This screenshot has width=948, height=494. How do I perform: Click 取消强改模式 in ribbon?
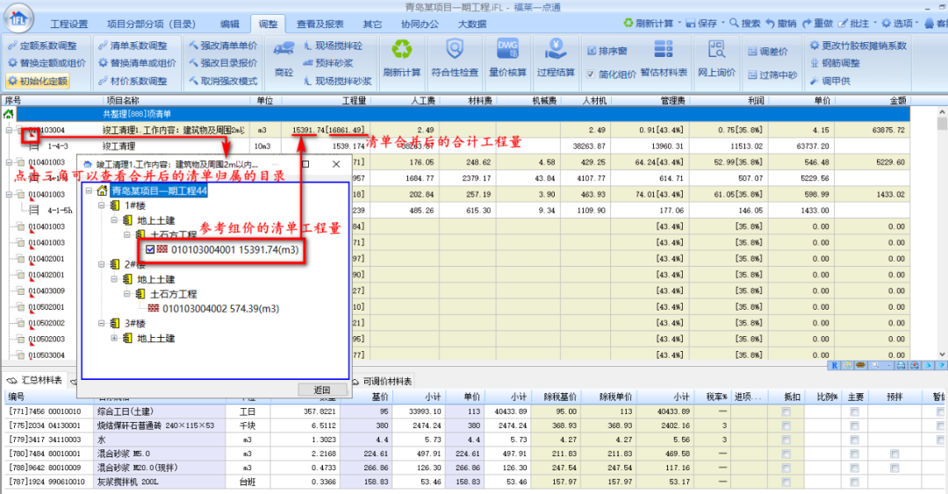click(223, 81)
